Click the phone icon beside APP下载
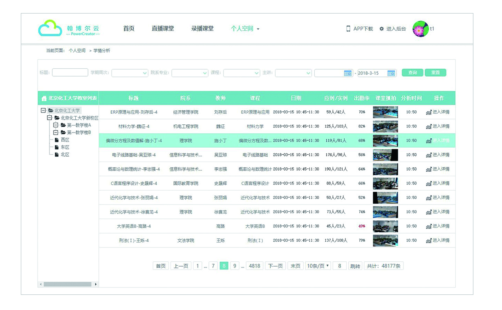This screenshot has width=502, height=310. (x=348, y=29)
